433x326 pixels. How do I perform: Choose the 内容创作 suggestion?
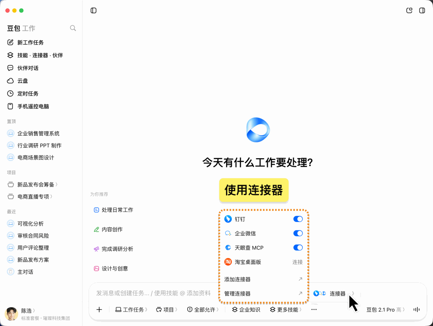click(108, 230)
